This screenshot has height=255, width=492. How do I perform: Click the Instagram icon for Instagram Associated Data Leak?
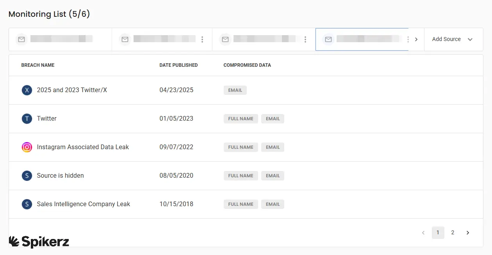27,147
